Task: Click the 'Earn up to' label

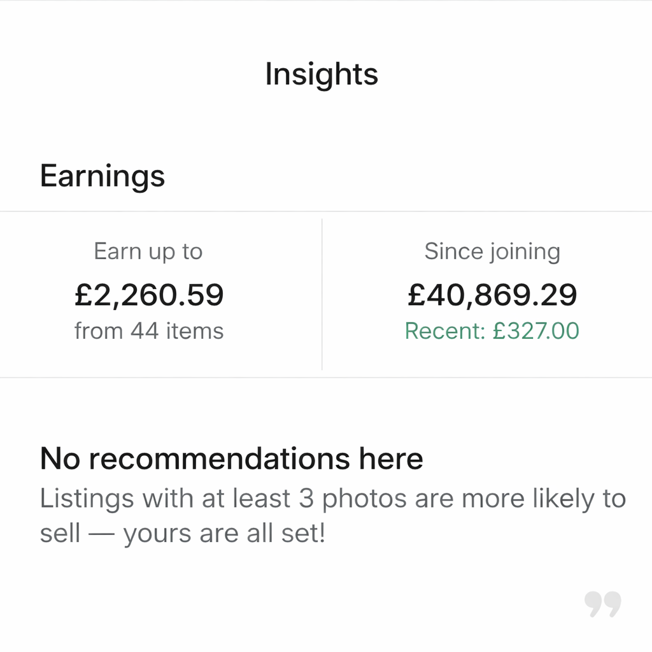Action: tap(148, 252)
